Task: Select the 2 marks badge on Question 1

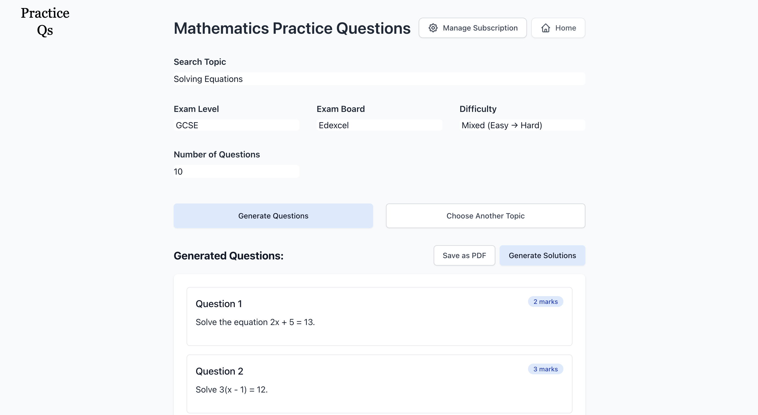Action: pos(545,301)
